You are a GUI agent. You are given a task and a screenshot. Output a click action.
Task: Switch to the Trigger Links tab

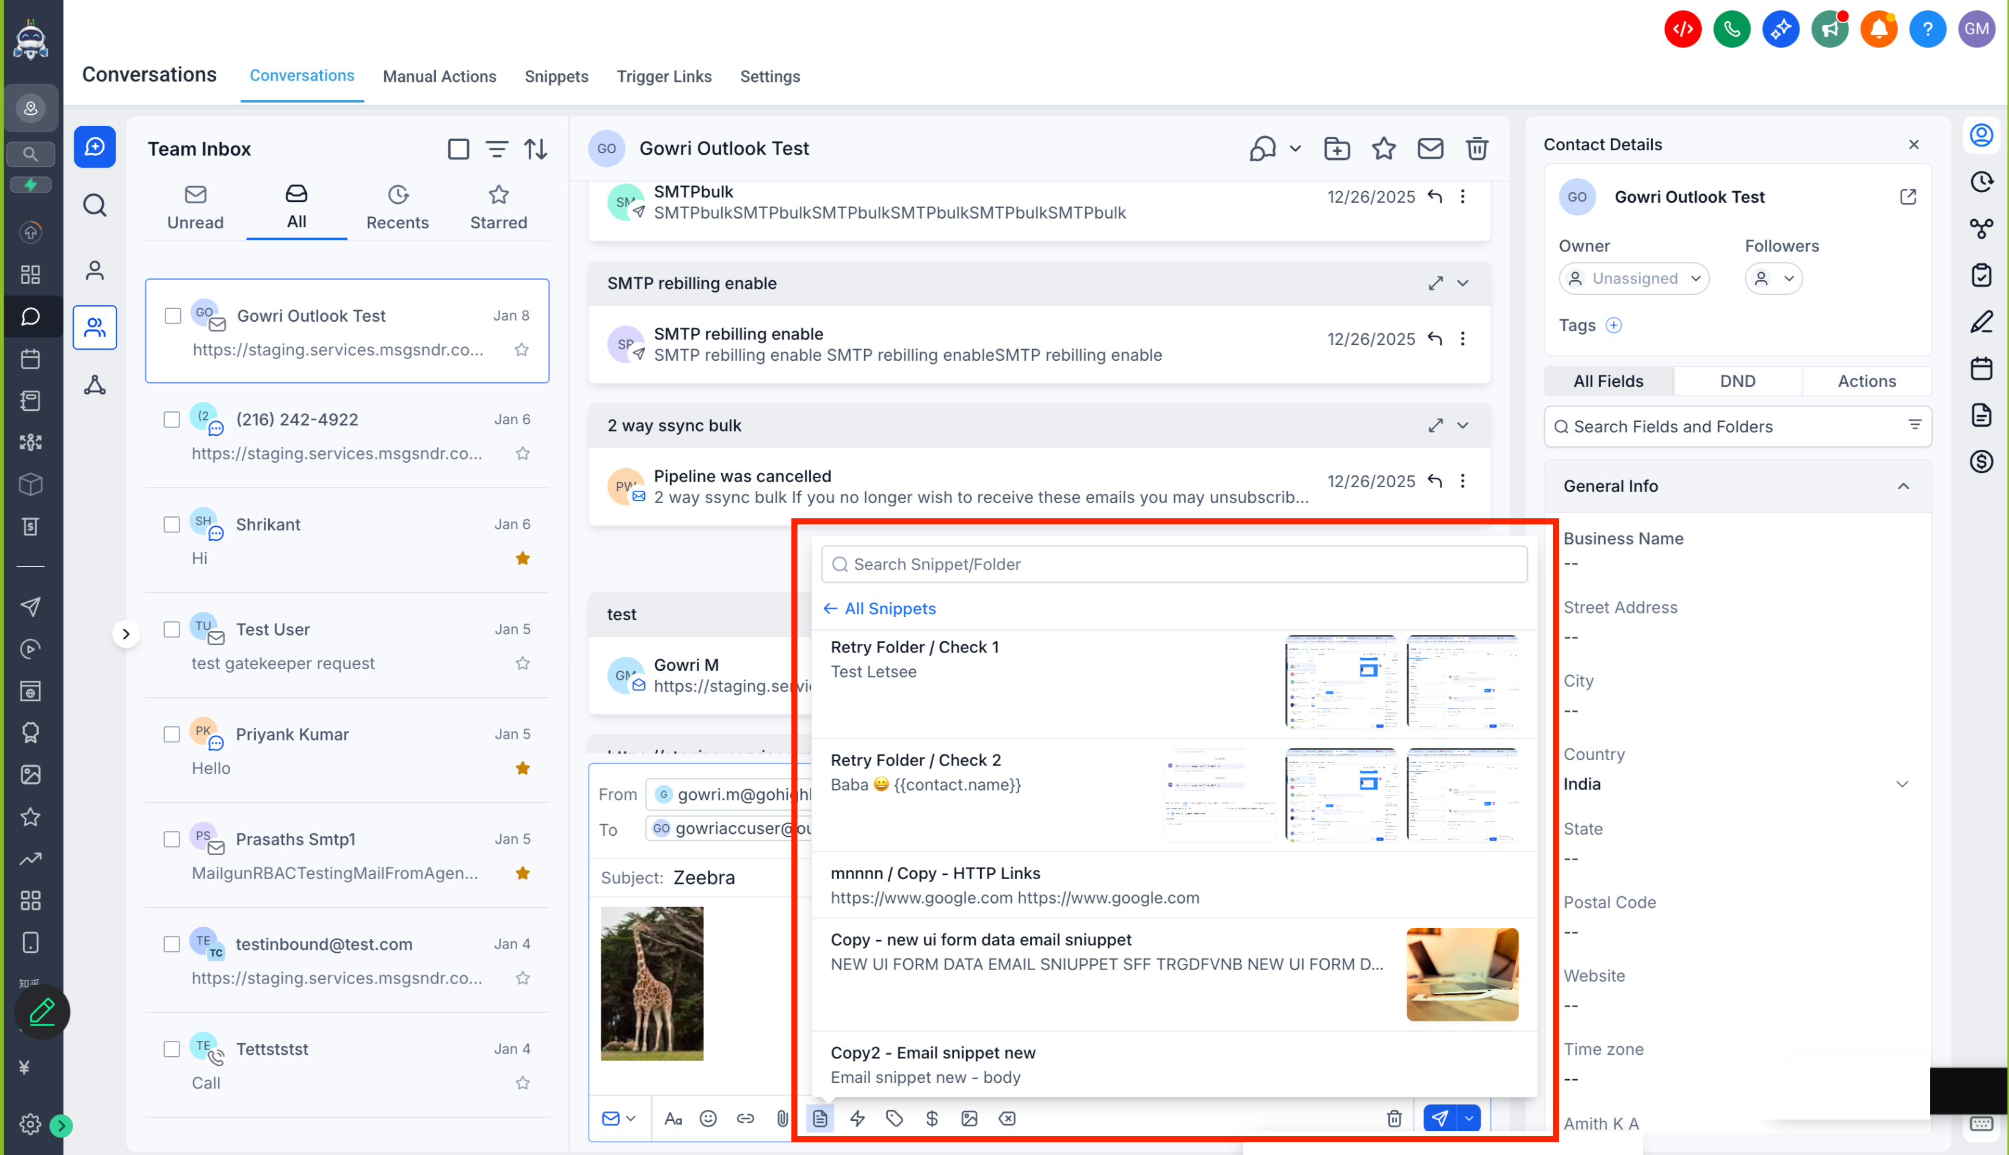(663, 76)
